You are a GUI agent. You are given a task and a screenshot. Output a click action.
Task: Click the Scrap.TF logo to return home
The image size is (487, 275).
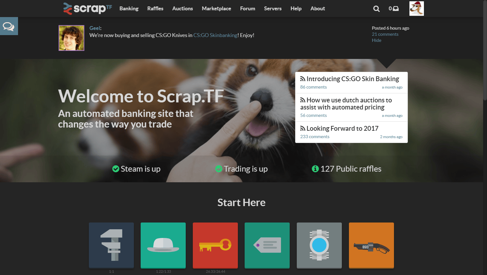tap(87, 8)
